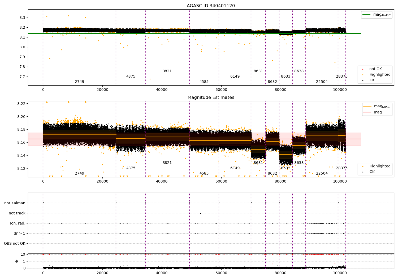Click the "Ion. rad." y-axis label
Screen dimensions: 398x279
(x=18, y=223)
